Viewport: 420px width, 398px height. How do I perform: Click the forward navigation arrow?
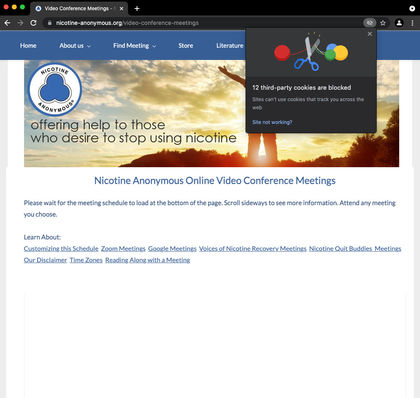pyautogui.click(x=20, y=23)
